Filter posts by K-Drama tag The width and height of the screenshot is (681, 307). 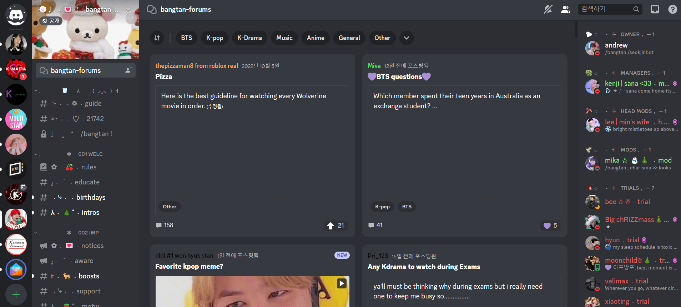tap(249, 38)
